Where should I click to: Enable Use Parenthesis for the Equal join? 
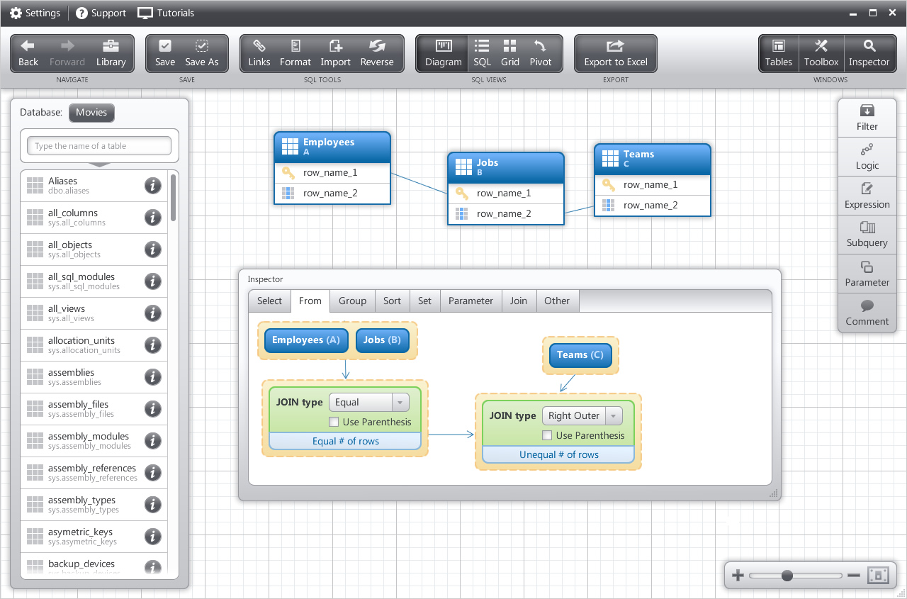coord(334,422)
